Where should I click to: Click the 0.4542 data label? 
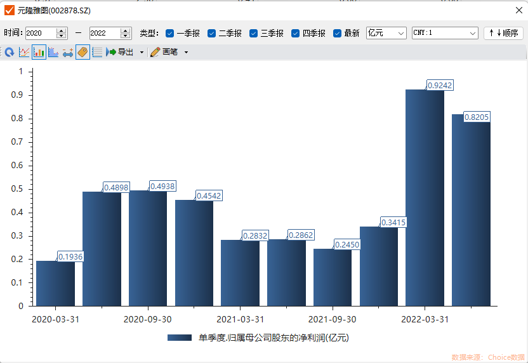click(x=209, y=195)
